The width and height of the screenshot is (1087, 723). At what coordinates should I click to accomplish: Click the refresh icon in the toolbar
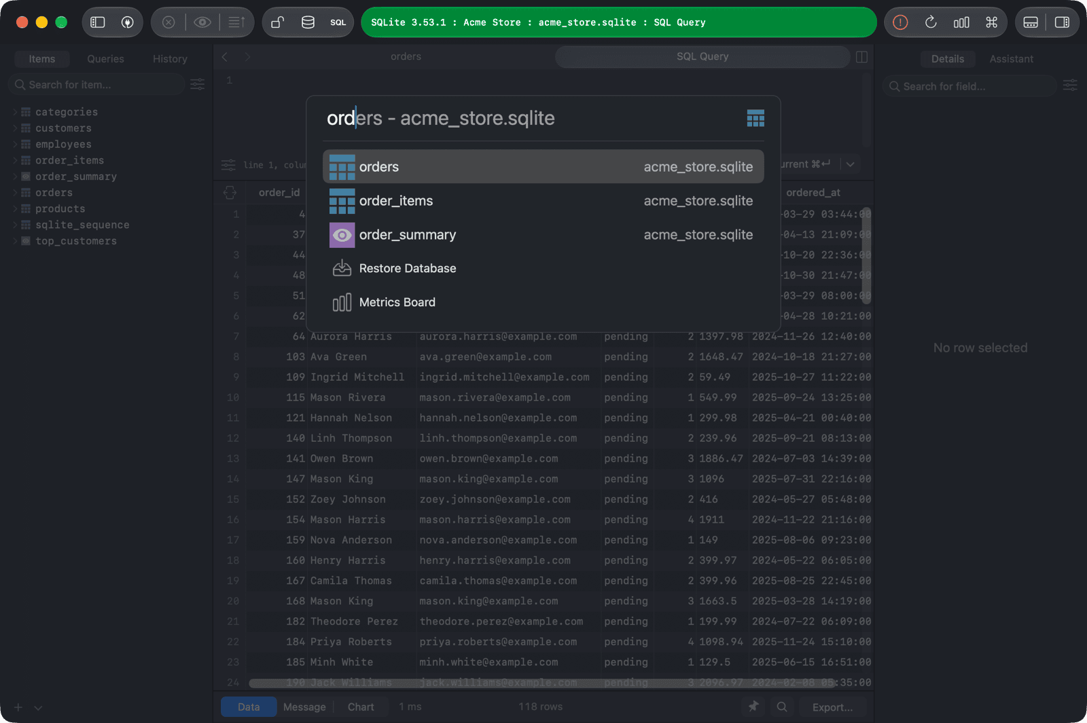[x=931, y=22]
